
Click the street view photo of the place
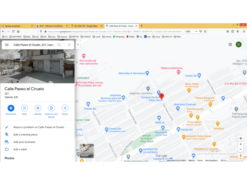pyautogui.click(x=37, y=66)
